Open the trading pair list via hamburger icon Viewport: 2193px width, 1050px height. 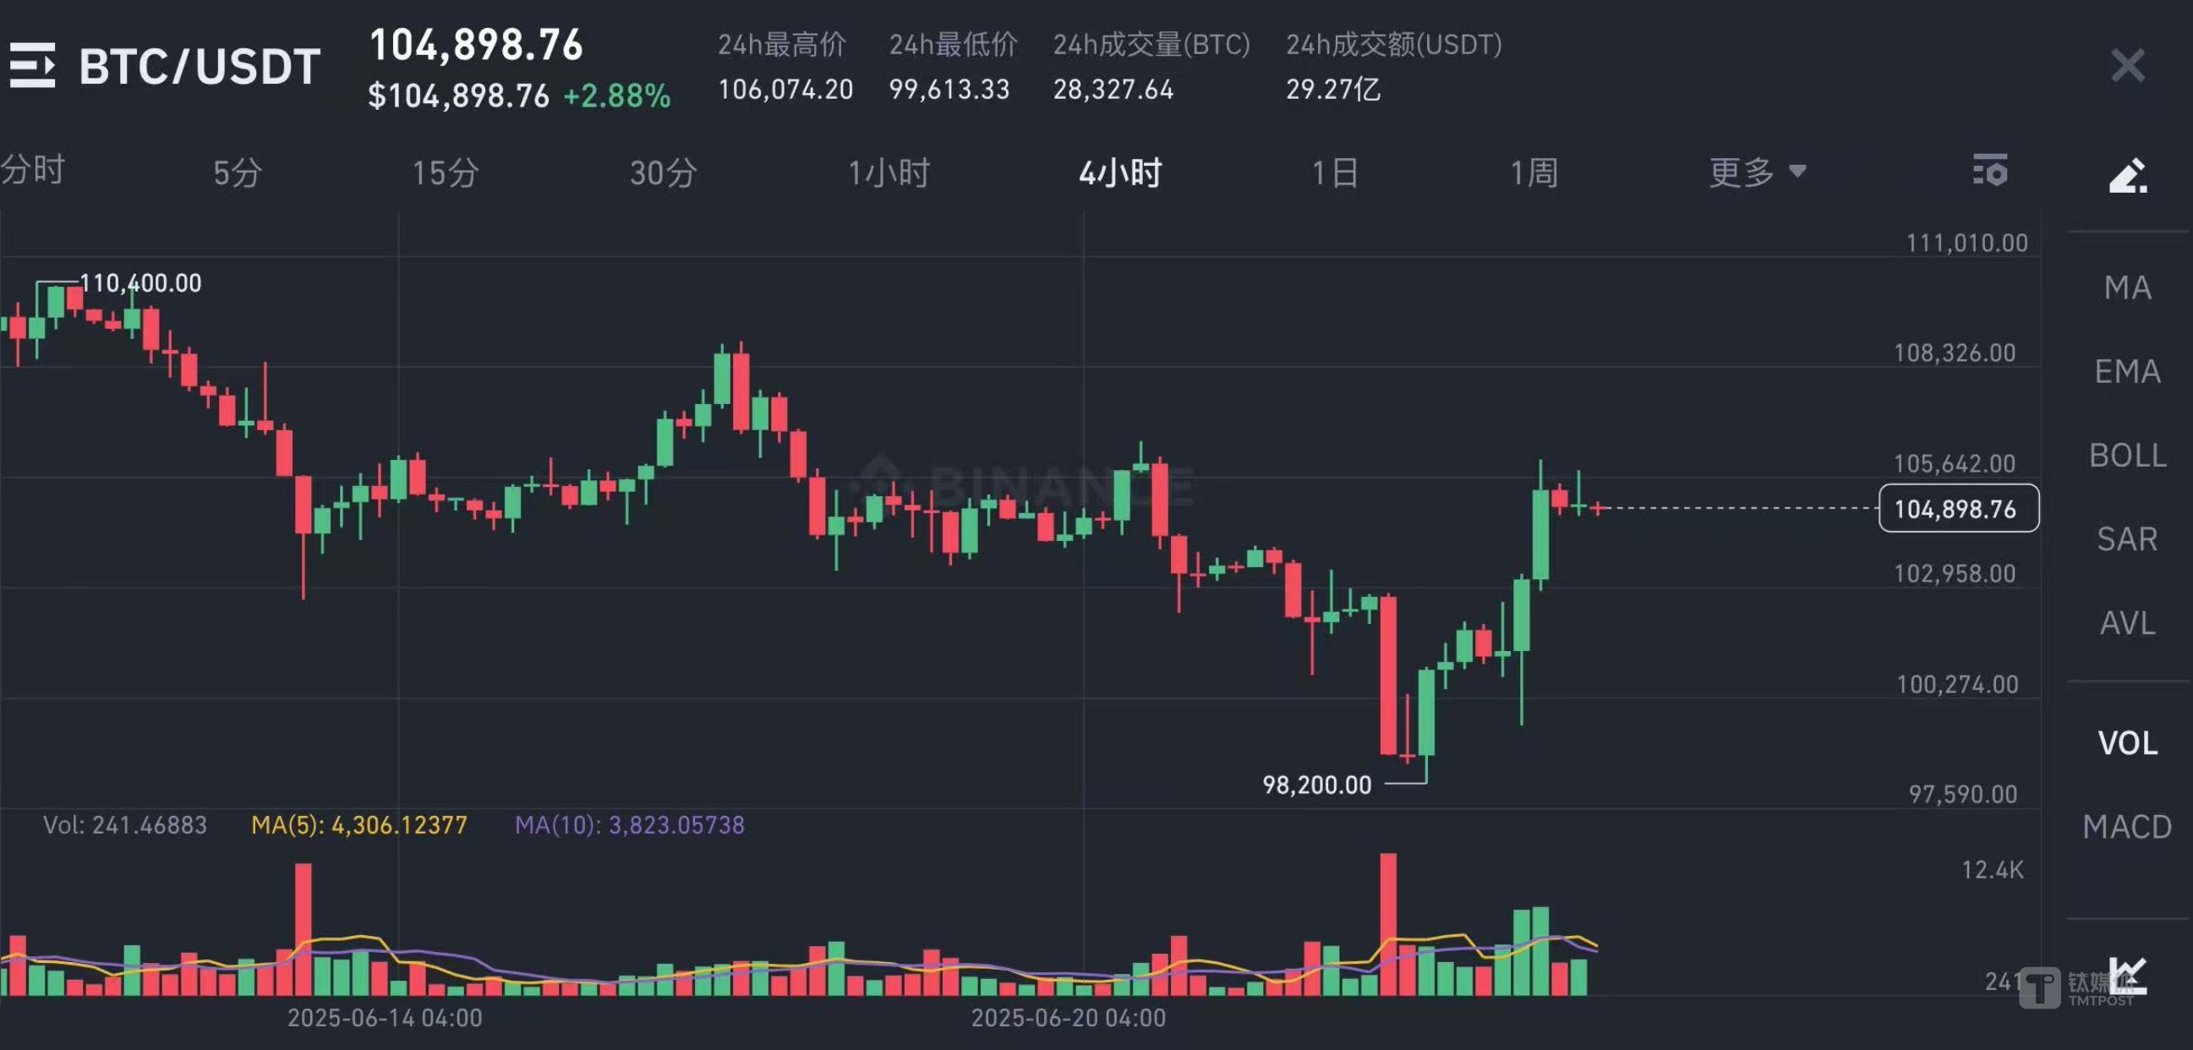pos(34,66)
